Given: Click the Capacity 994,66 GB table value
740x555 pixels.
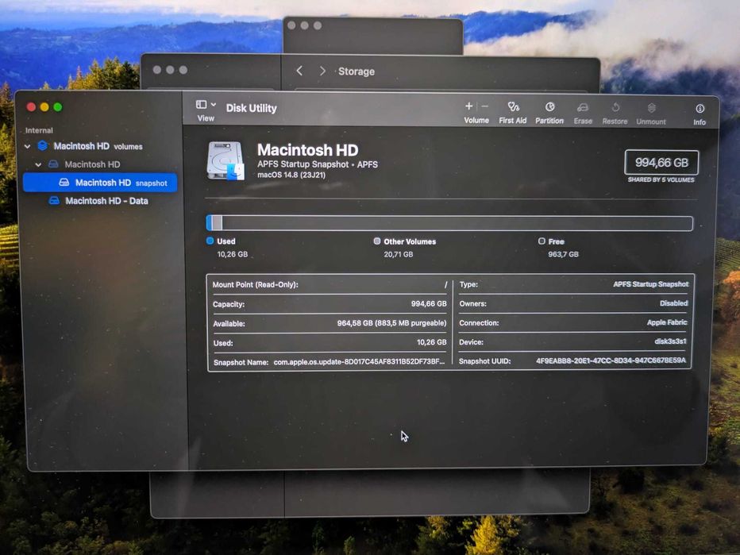Looking at the screenshot, I should (x=429, y=304).
